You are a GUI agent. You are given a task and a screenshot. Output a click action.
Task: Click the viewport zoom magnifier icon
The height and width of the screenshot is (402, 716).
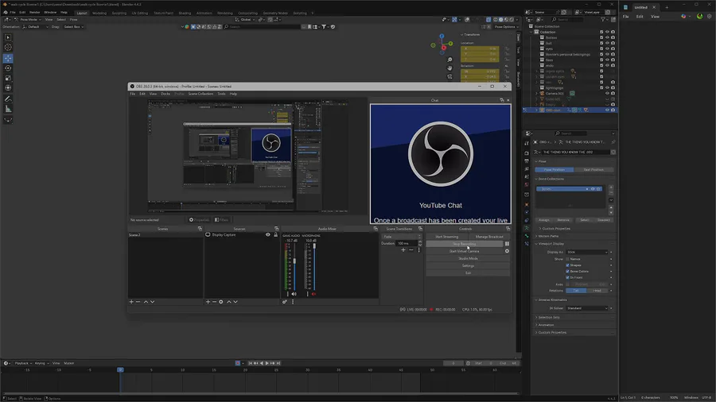449,60
